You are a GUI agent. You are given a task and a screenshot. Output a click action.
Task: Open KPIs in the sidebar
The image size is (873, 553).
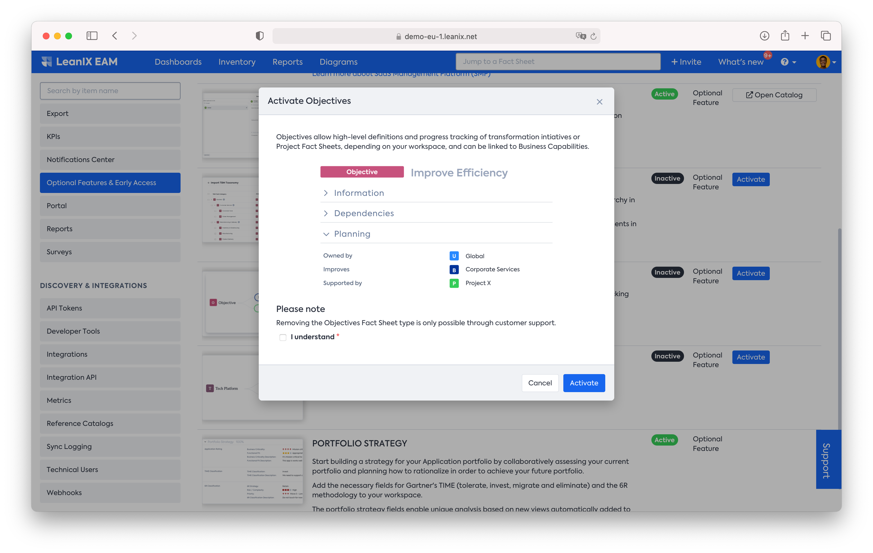click(x=110, y=136)
